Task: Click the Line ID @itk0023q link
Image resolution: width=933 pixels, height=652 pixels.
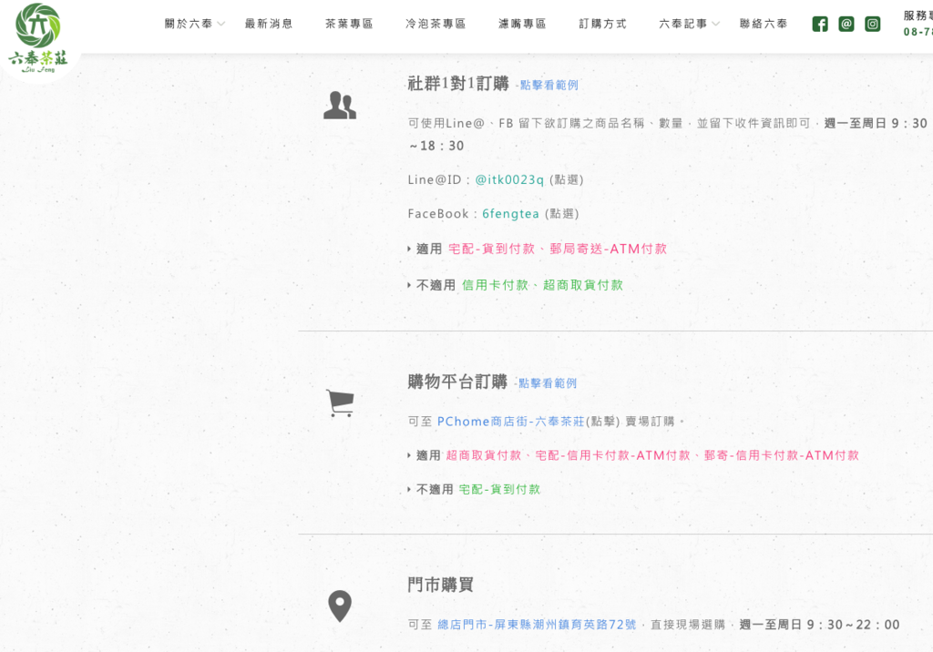Action: [509, 179]
